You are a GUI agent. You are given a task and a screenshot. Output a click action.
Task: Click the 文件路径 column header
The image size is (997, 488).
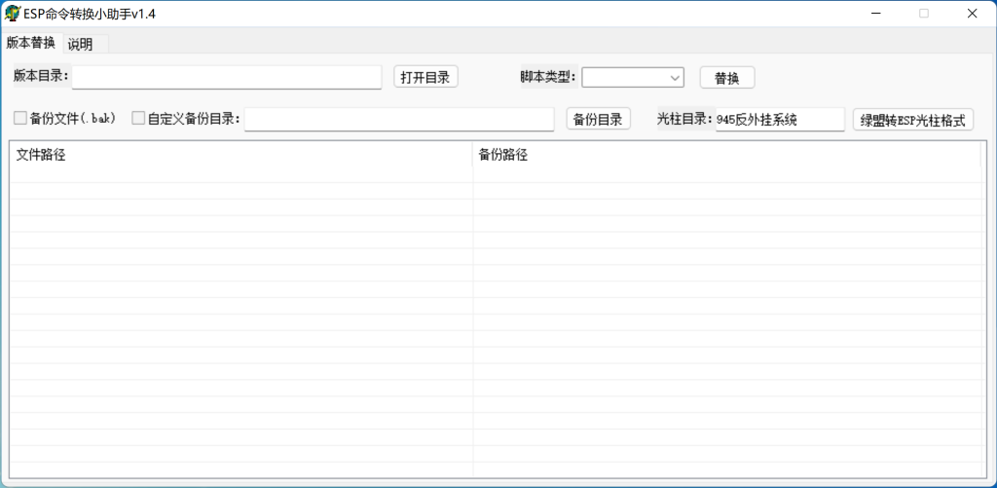click(240, 155)
